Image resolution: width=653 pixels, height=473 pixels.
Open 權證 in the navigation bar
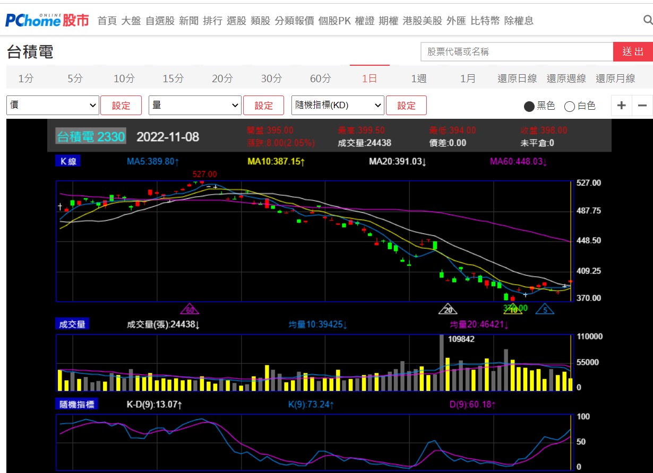pyautogui.click(x=365, y=21)
